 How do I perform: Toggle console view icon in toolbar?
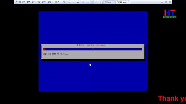(102, 2)
